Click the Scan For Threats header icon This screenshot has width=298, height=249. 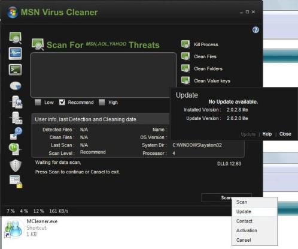click(38, 44)
